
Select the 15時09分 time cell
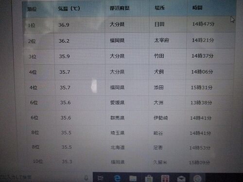[x=199, y=163]
